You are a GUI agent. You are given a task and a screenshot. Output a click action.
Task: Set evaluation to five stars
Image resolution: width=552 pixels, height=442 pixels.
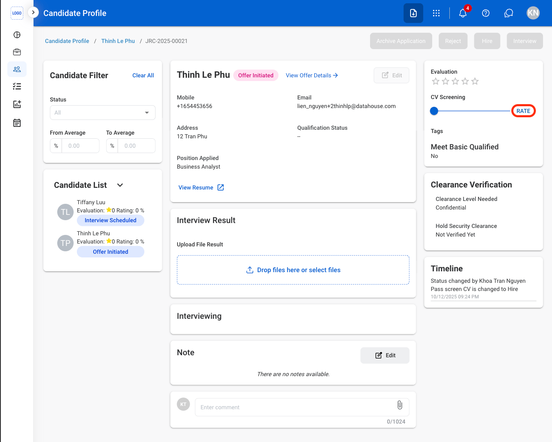click(475, 81)
